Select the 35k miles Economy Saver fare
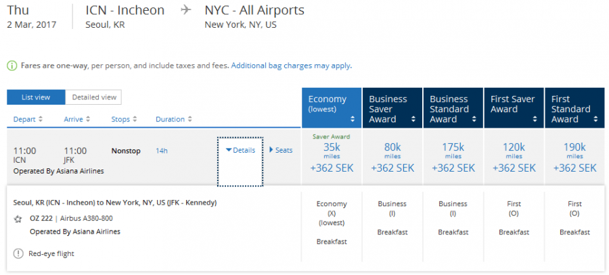This screenshot has height=275, width=609. [x=331, y=157]
